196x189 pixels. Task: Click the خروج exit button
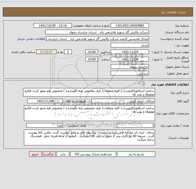coord(35,154)
